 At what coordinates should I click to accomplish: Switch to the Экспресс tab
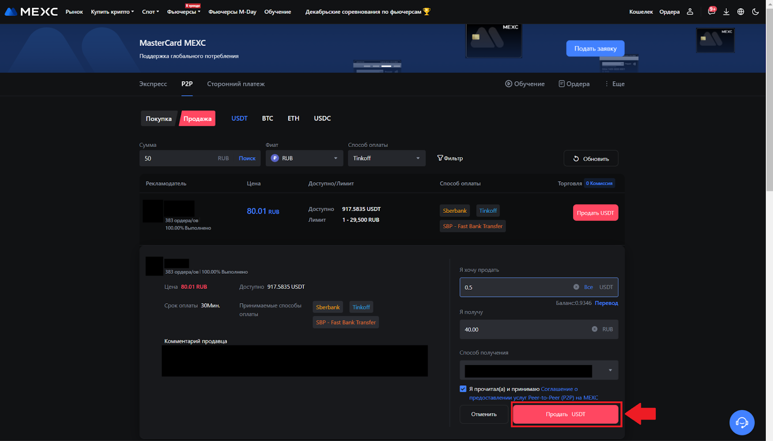click(x=153, y=84)
